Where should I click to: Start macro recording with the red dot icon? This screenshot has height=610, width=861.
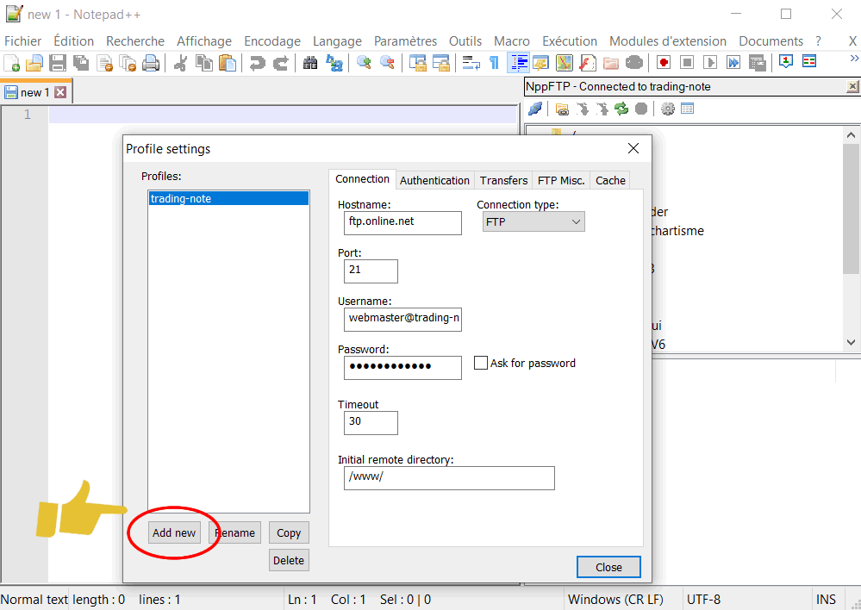[x=664, y=63]
